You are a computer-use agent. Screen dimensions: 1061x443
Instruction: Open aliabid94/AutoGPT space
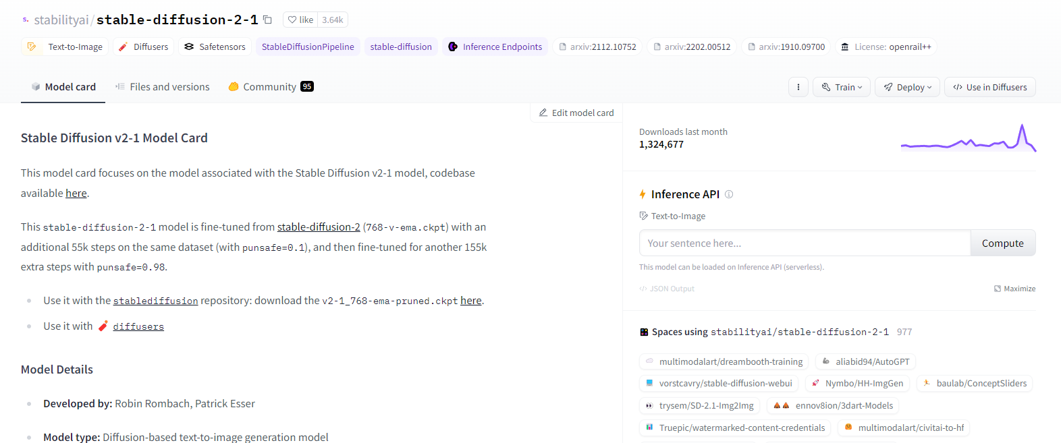coord(865,362)
